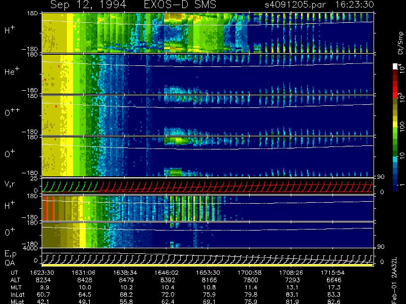Select the MLat value "42.1"
This screenshot has height=304, width=406.
tap(43, 301)
